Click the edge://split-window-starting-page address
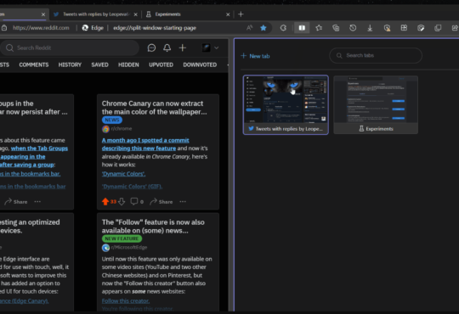This screenshot has width=459, height=314. click(x=155, y=28)
